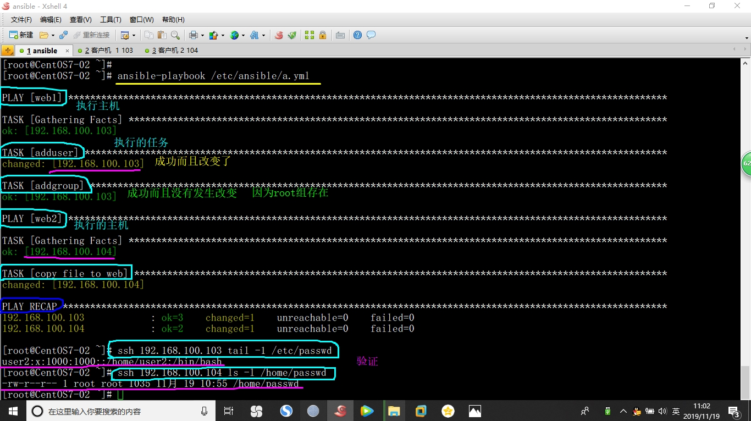The width and height of the screenshot is (751, 421).
Task: Toggle the 英 input language indicator
Action: pos(676,411)
